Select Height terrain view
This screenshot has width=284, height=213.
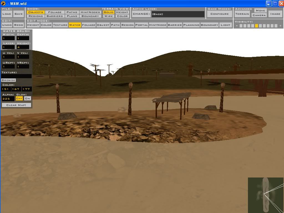[x=122, y=12]
